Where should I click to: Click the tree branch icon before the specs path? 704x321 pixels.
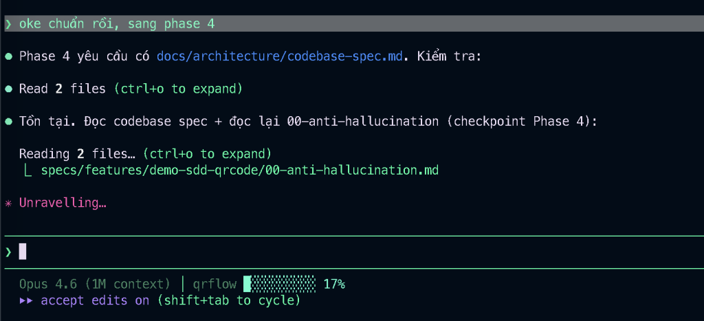point(28,169)
